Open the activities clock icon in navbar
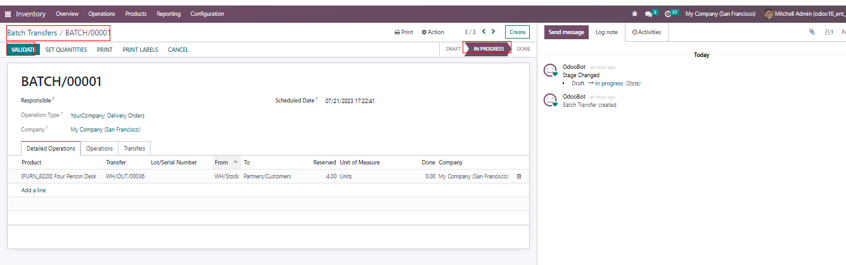 click(668, 14)
